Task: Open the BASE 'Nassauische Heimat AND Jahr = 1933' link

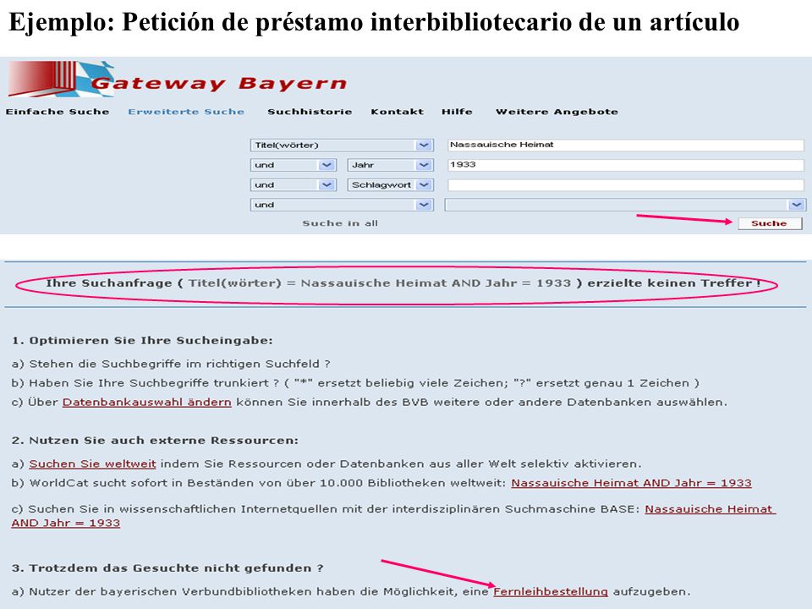Action: coord(710,509)
